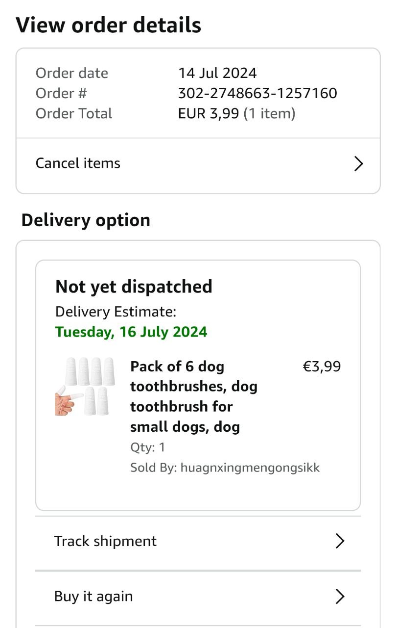Tap the Cancel items chevron arrow

358,164
